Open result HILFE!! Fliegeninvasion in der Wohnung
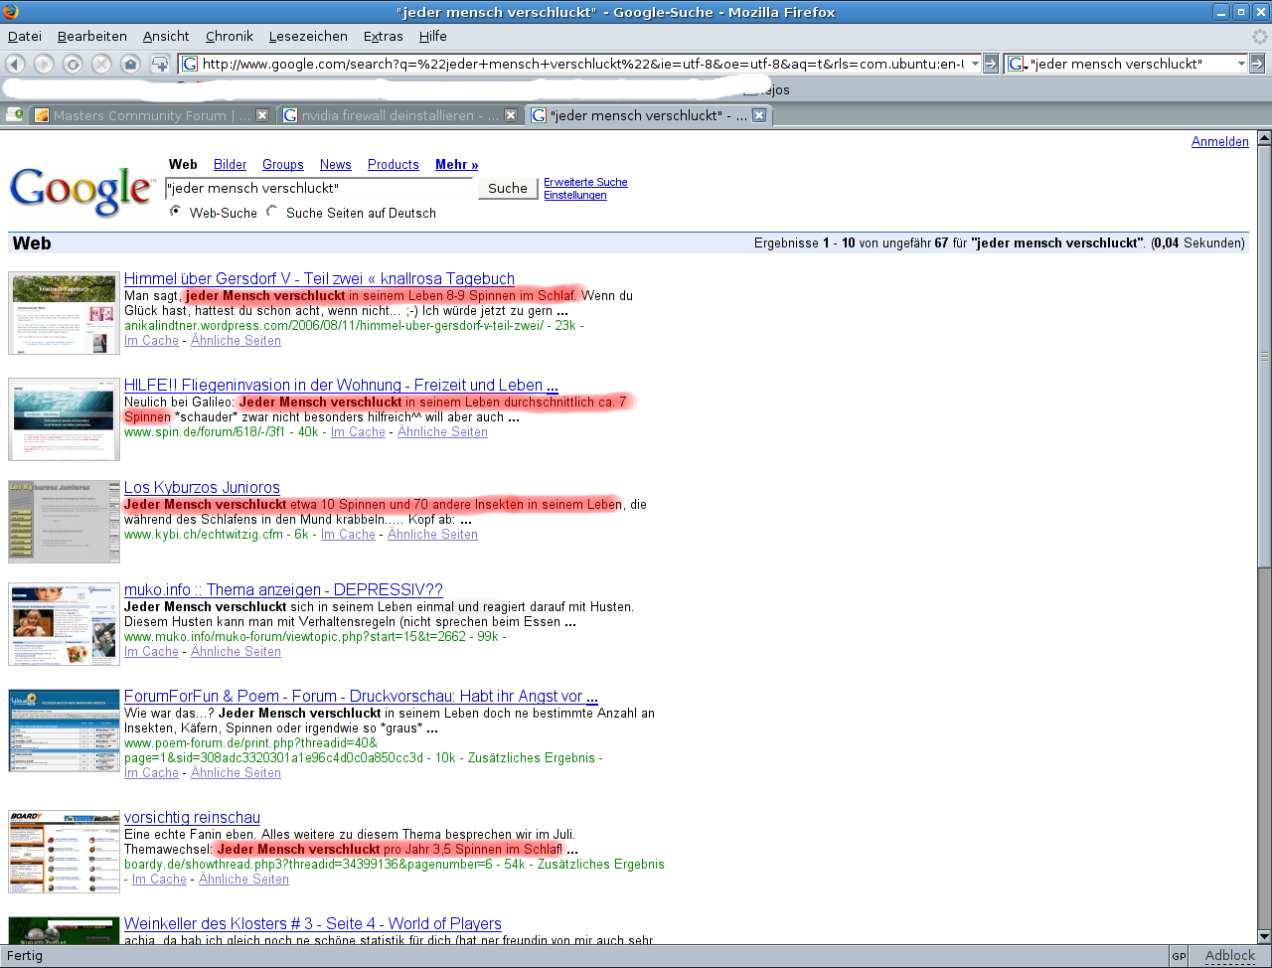1272x968 pixels. pyautogui.click(x=341, y=386)
